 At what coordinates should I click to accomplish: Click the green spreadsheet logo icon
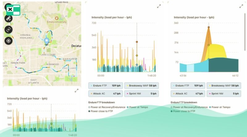(13, 10)
